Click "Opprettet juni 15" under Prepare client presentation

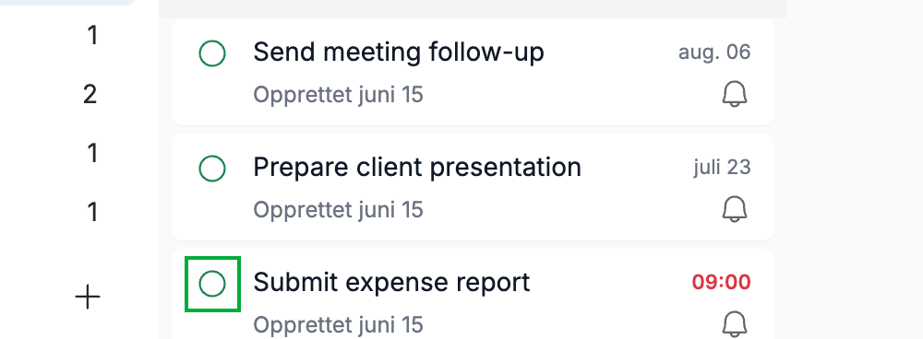tap(338, 210)
